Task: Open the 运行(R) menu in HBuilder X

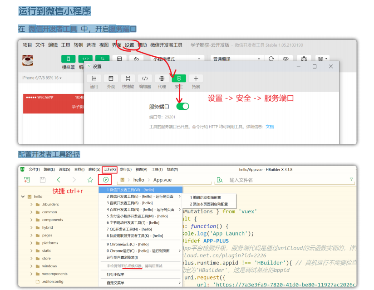Action: [110, 170]
